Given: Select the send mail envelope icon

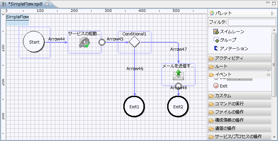Looking at the screenshot, I should 178,75.
